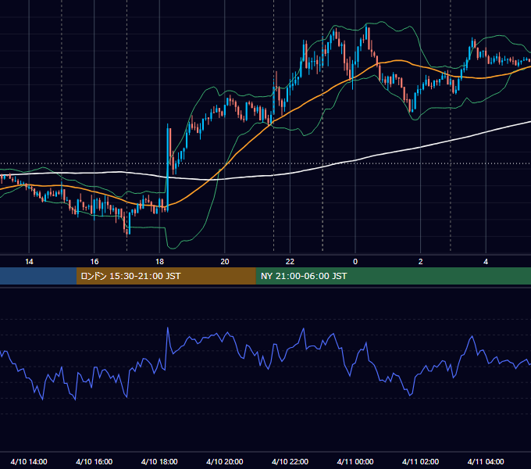
Task: Click the hour label 4 on price chart axis
Action: click(x=486, y=262)
